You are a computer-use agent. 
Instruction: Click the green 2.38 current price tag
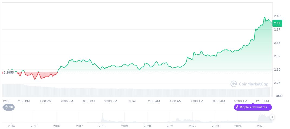277,23
